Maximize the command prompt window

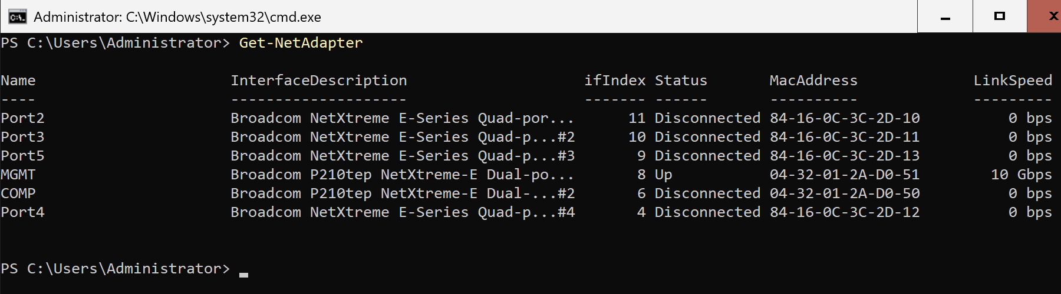[x=1000, y=16]
